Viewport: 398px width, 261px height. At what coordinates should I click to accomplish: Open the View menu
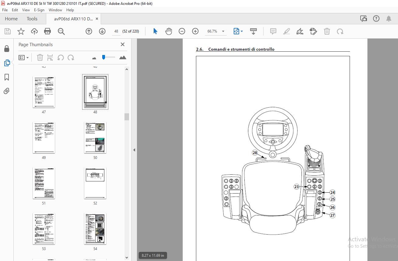(x=26, y=10)
